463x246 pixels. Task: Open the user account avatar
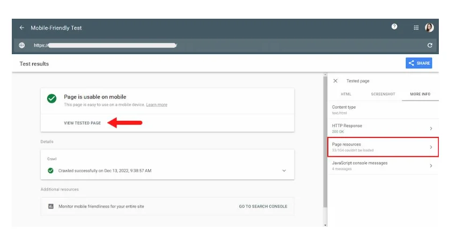coord(429,27)
